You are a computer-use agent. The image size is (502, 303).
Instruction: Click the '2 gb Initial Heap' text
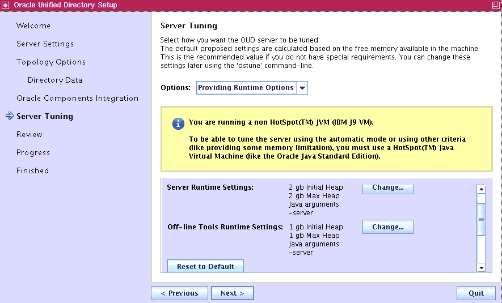pyautogui.click(x=316, y=187)
